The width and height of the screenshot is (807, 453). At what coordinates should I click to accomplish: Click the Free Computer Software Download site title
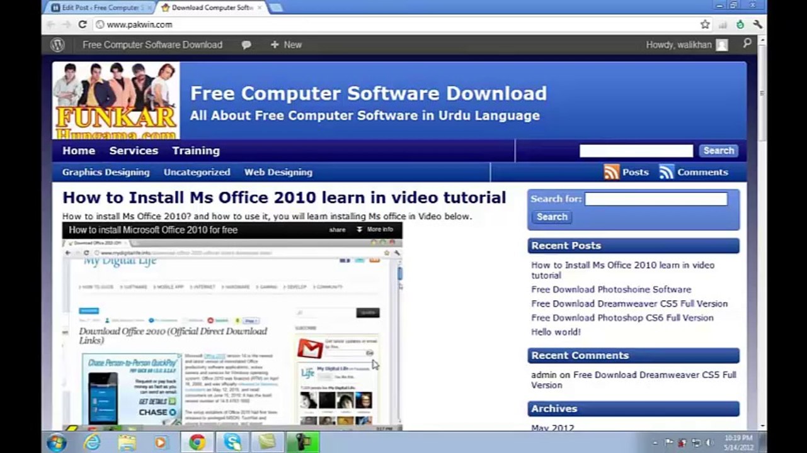click(369, 93)
